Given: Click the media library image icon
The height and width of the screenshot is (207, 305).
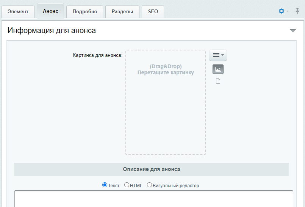Looking at the screenshot, I should pos(218,69).
